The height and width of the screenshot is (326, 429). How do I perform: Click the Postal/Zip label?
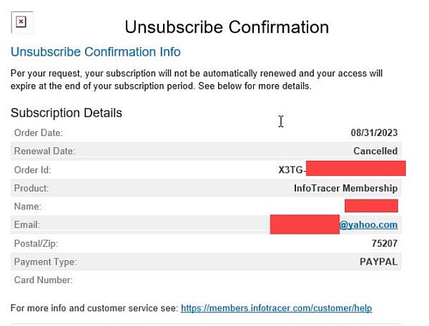[37, 244]
